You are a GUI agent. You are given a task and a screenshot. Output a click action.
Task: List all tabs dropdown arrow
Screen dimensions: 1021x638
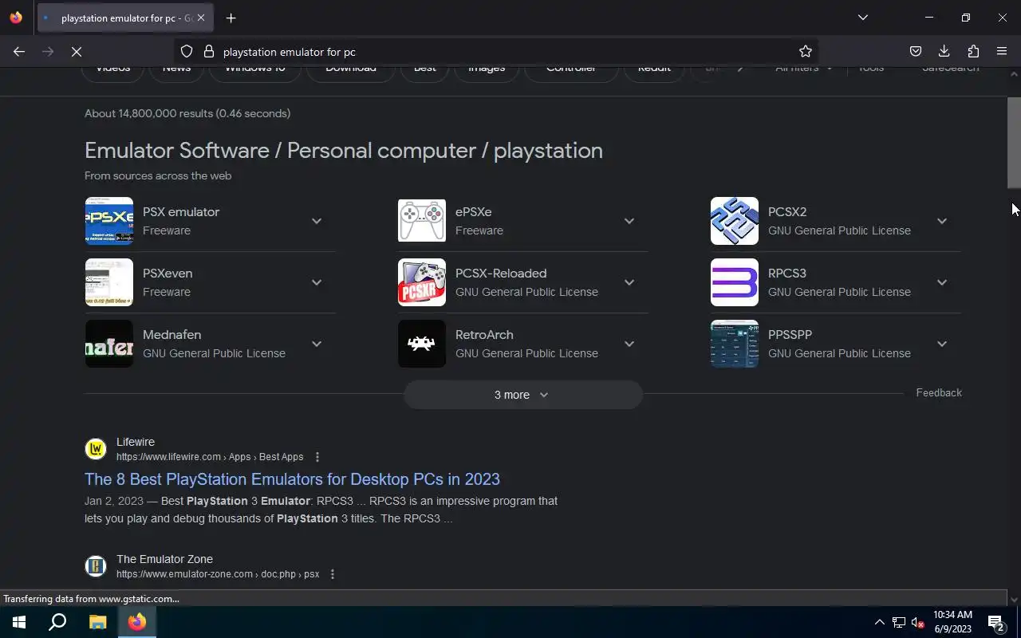(x=862, y=18)
